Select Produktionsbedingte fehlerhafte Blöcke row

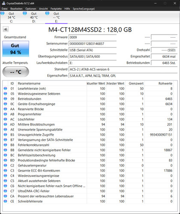(88, 160)
